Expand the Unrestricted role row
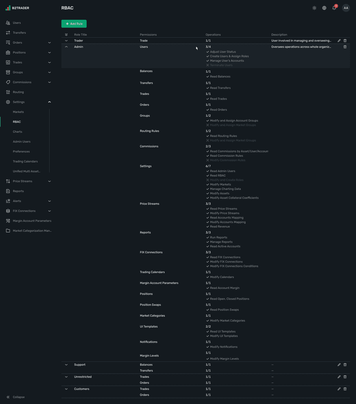The image size is (356, 404). coord(67,377)
